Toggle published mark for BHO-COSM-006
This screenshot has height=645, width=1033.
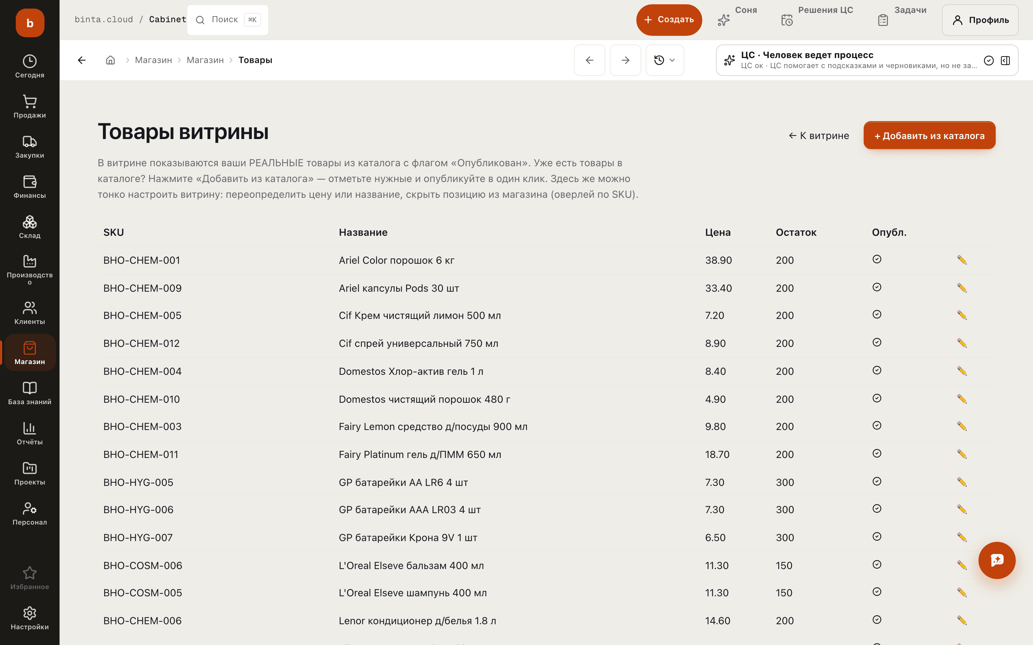[x=877, y=565]
